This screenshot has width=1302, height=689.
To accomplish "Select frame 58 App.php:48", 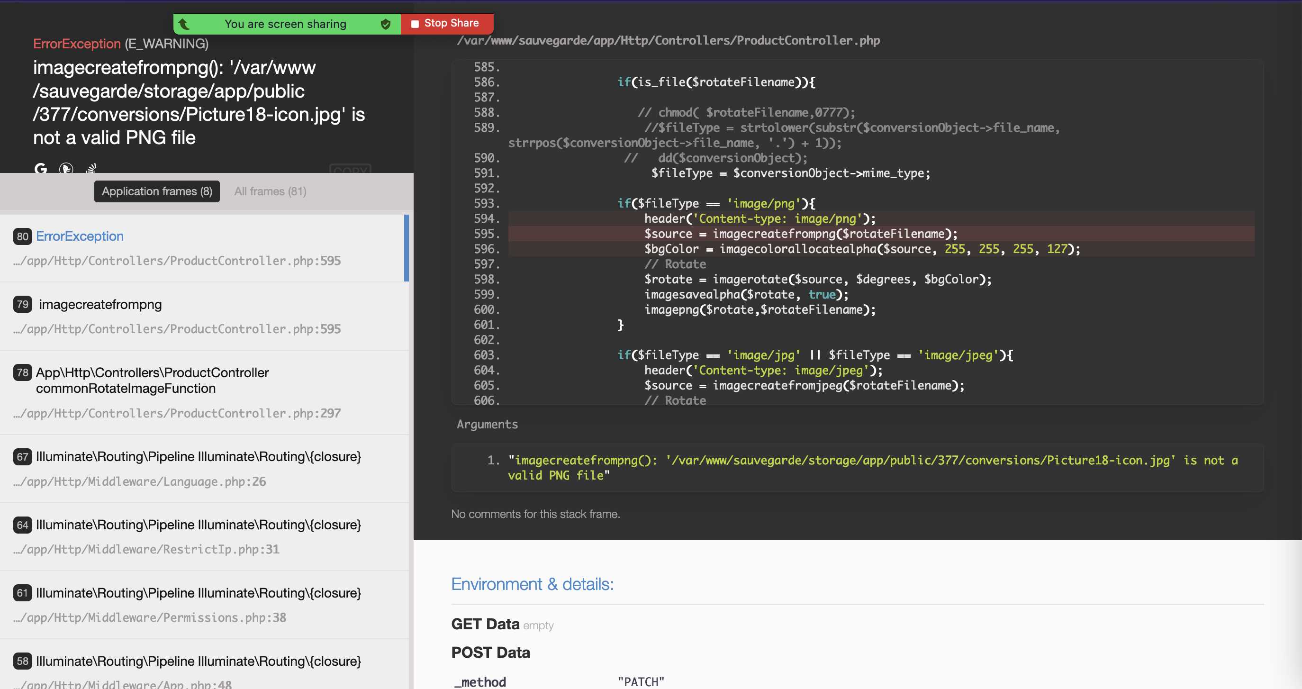I will [x=204, y=665].
